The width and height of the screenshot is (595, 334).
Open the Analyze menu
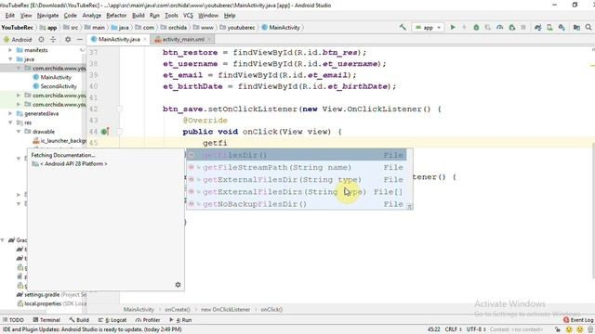[x=92, y=16]
